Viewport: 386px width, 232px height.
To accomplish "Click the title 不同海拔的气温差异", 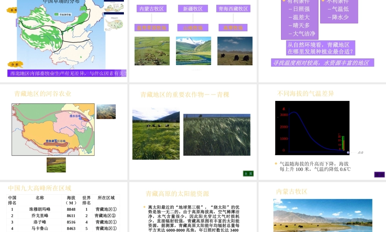I will [305, 94].
